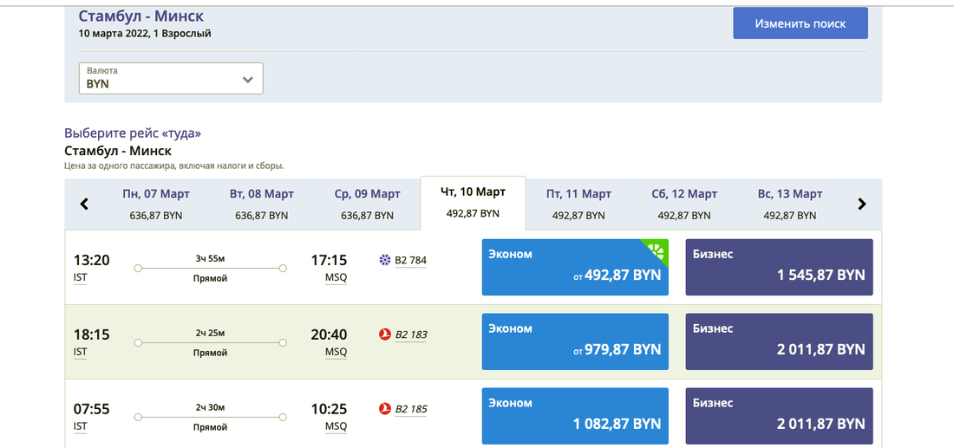Viewport: 954px width, 448px height.
Task: Click the MSQ airport code at 17:15
Action: coord(336,277)
